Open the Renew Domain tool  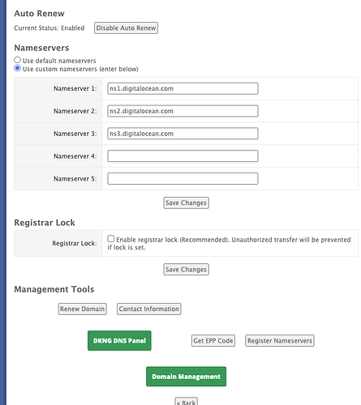point(83,309)
